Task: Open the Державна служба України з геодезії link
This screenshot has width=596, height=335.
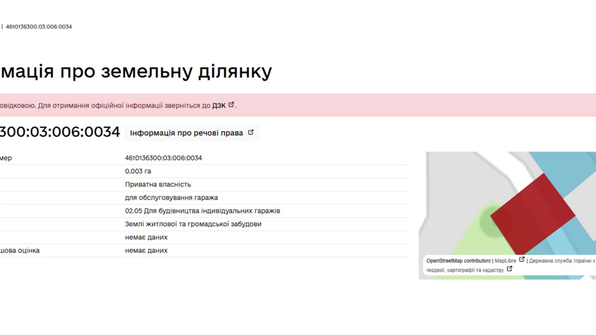Action: (x=562, y=261)
